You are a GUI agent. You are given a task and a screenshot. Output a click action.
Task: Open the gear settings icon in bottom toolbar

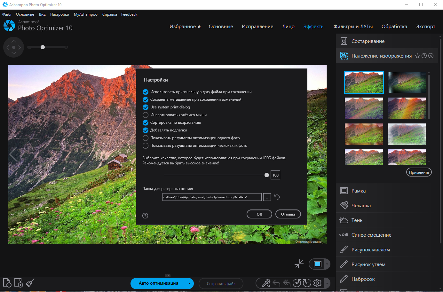pyautogui.click(x=317, y=283)
